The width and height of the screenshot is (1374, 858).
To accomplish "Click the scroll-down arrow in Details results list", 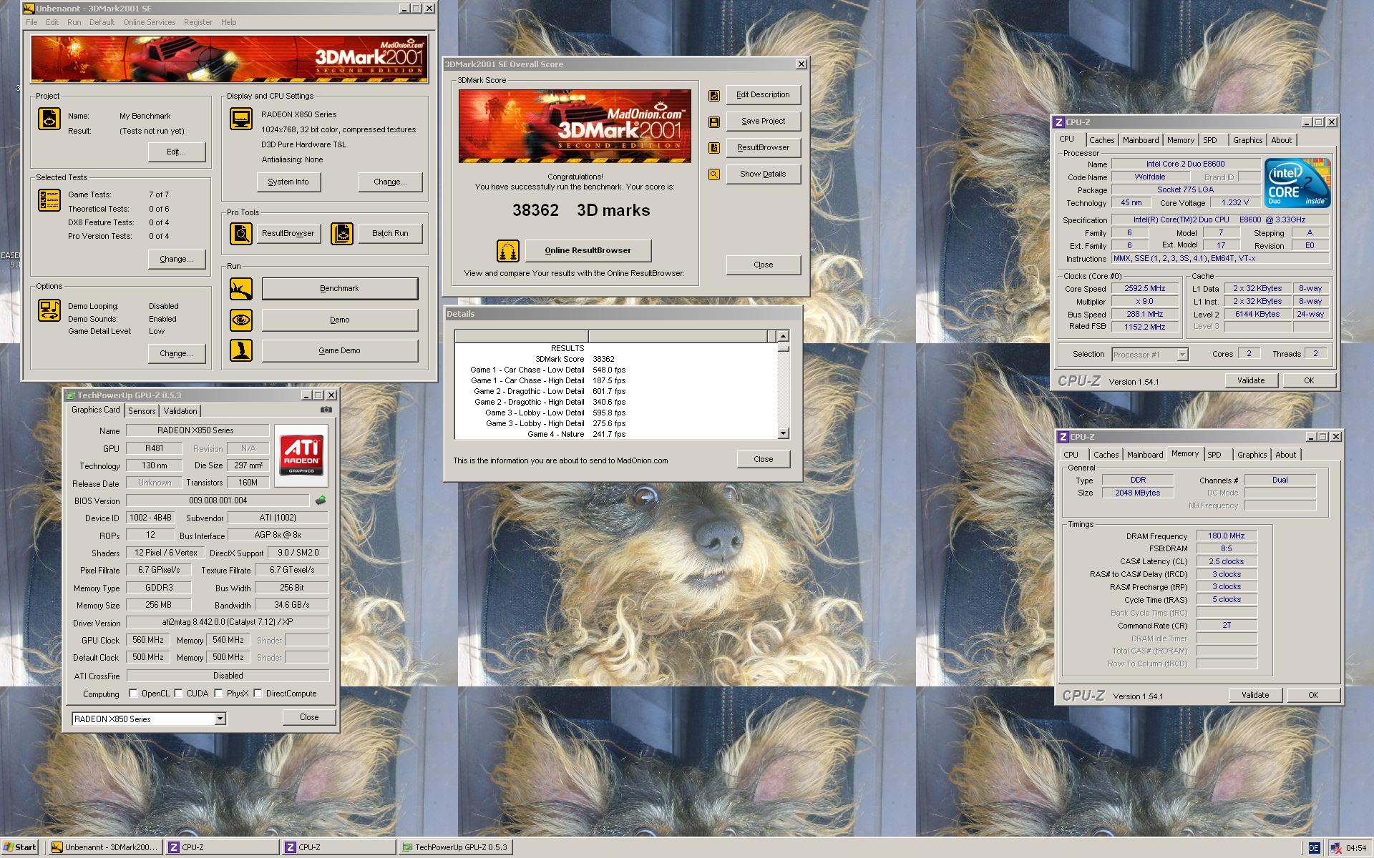I will point(783,433).
